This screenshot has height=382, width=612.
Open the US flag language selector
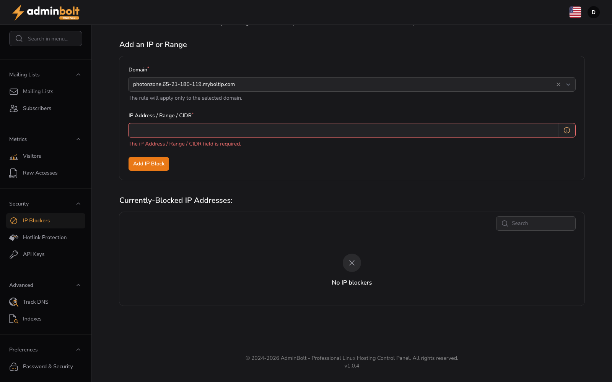575,12
